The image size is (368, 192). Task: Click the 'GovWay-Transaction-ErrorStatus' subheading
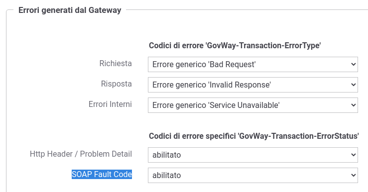tap(253, 136)
